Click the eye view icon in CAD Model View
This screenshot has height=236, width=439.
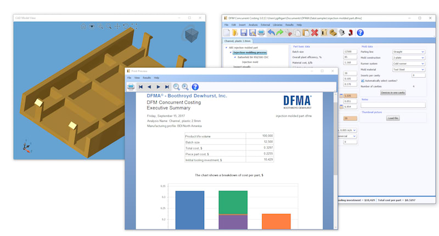click(x=92, y=26)
